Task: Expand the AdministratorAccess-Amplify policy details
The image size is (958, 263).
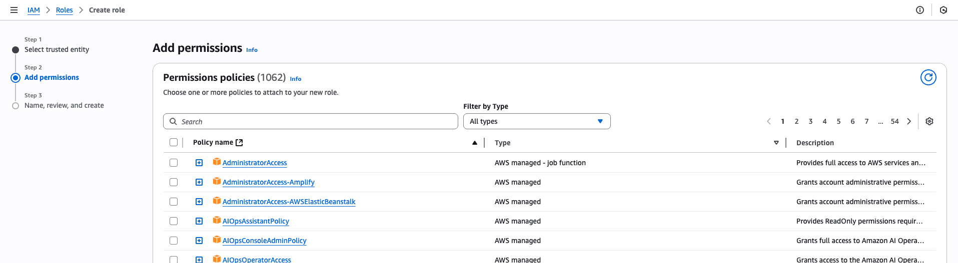Action: (x=199, y=182)
